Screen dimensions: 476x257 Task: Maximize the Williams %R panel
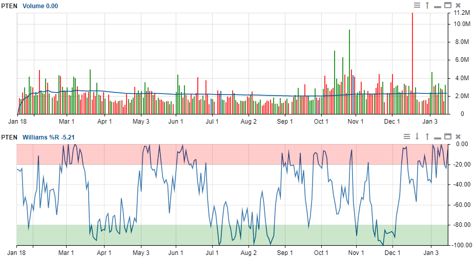click(447, 136)
